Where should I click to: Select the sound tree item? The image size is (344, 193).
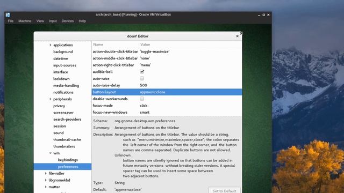pos(59,133)
